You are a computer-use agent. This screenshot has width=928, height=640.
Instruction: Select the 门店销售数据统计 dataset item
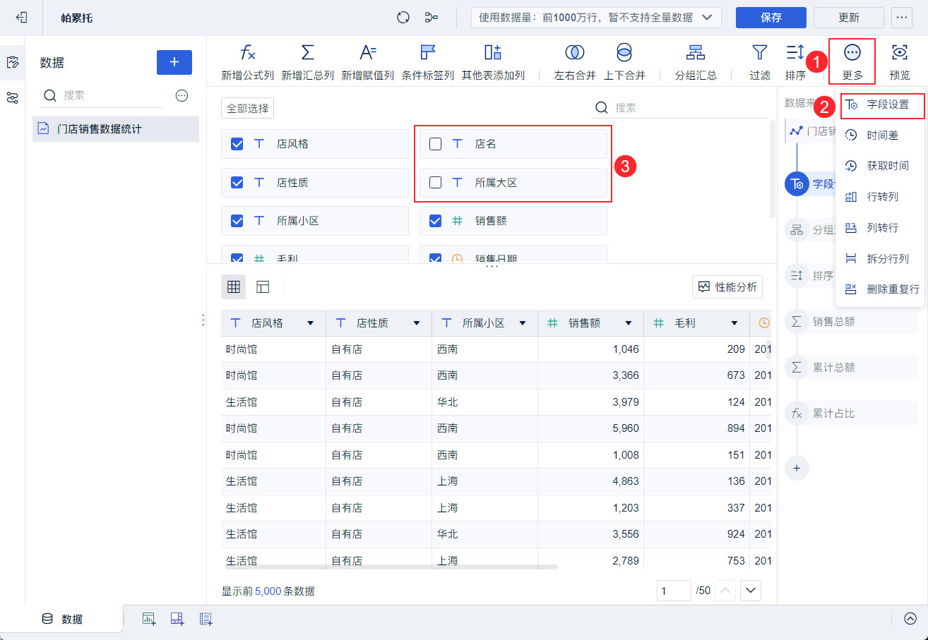click(x=116, y=129)
